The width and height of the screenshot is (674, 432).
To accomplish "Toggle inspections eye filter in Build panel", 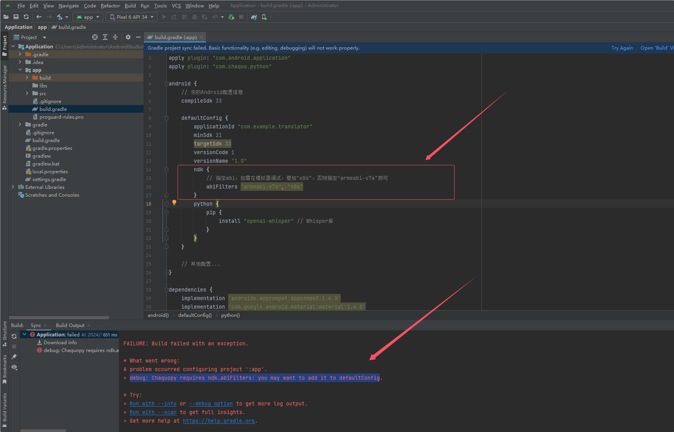I will click(14, 367).
